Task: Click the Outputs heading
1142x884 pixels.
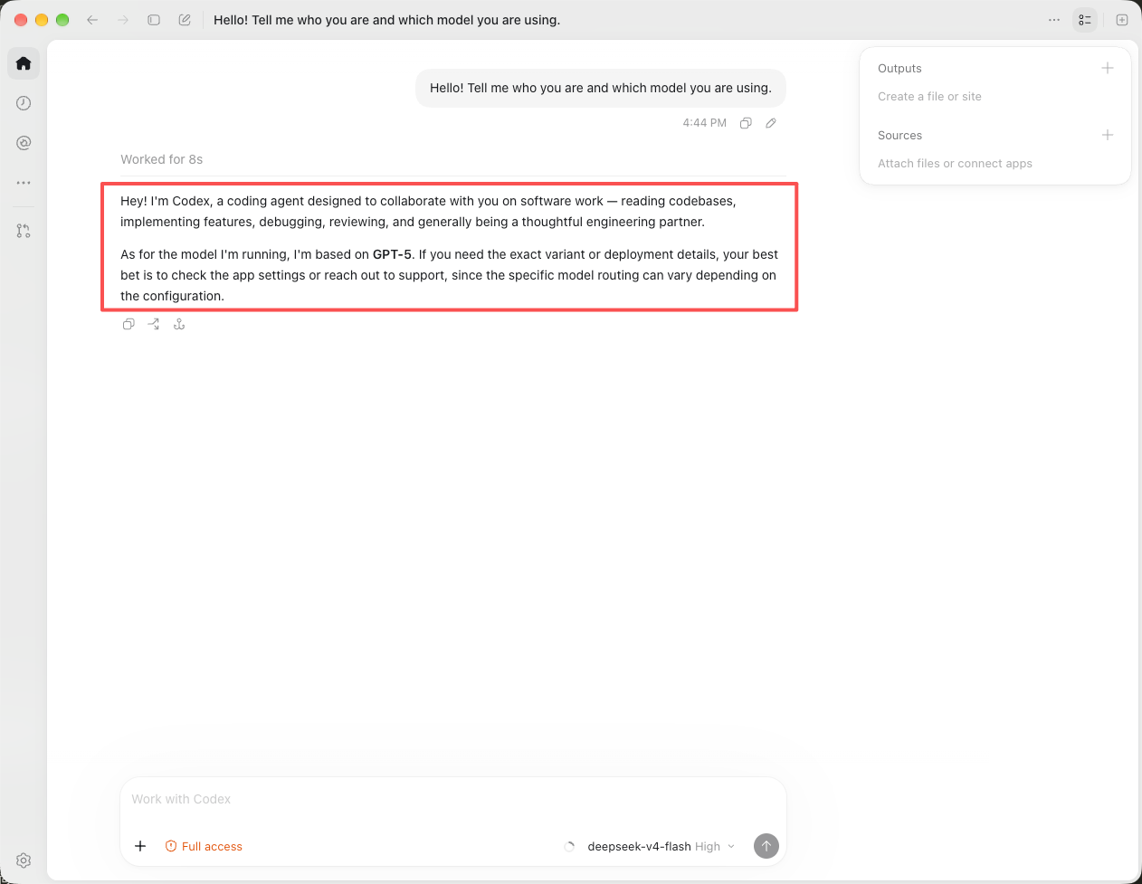Action: tap(899, 69)
